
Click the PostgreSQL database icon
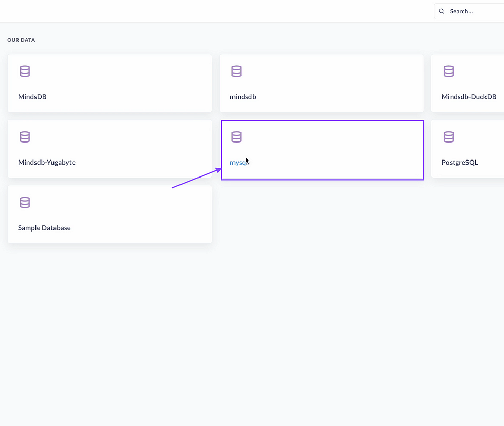click(x=448, y=137)
